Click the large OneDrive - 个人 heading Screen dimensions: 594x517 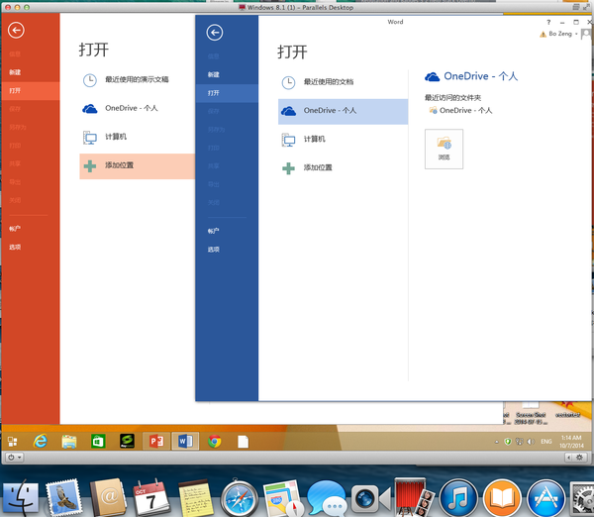click(x=471, y=76)
